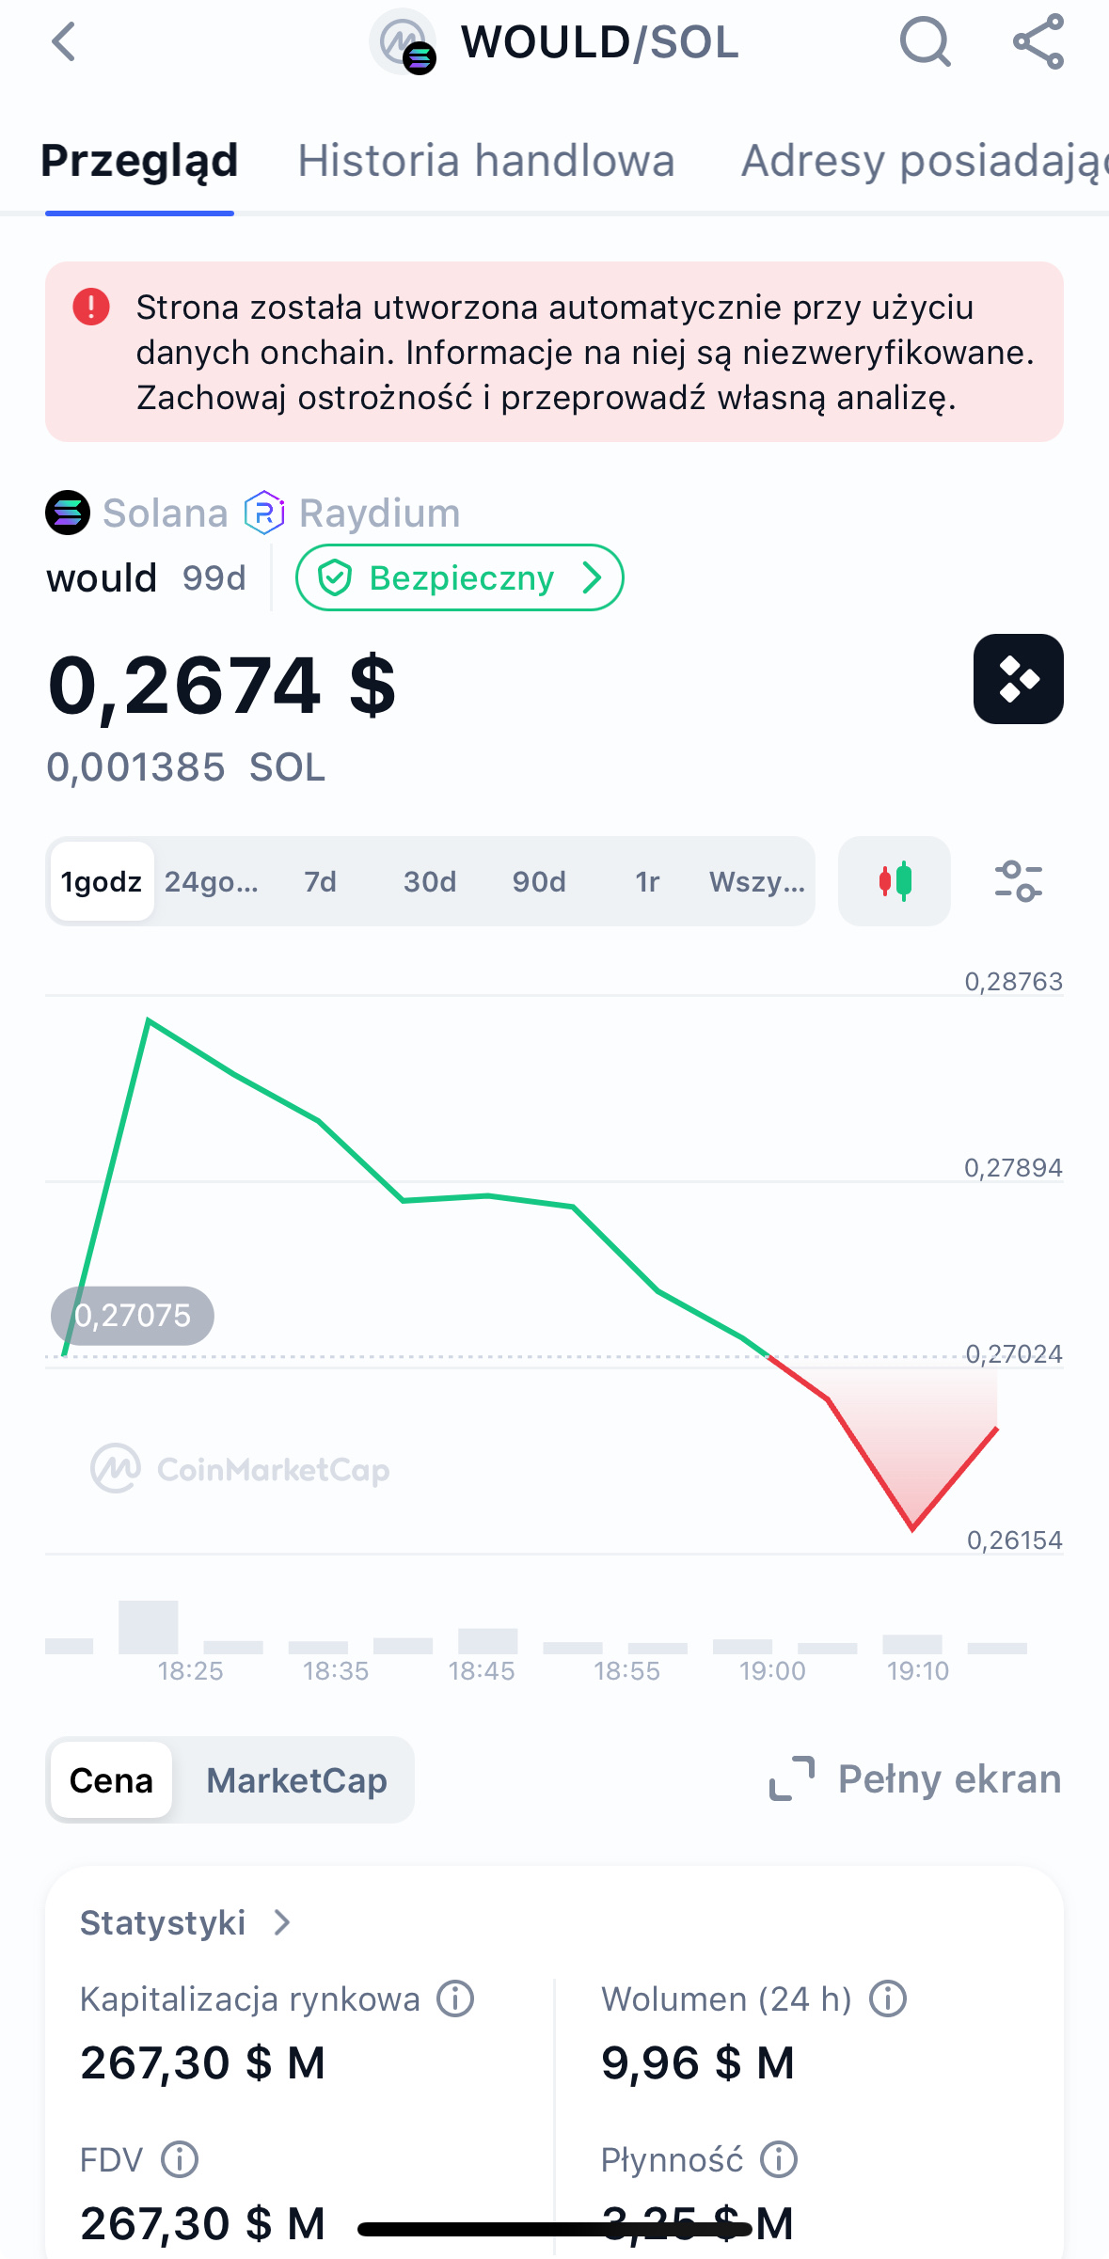Image resolution: width=1109 pixels, height=2259 pixels.
Task: Tap the back arrow icon
Action: click(x=64, y=42)
